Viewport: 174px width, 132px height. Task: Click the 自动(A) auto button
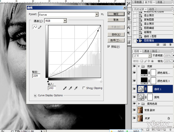pos(116,35)
